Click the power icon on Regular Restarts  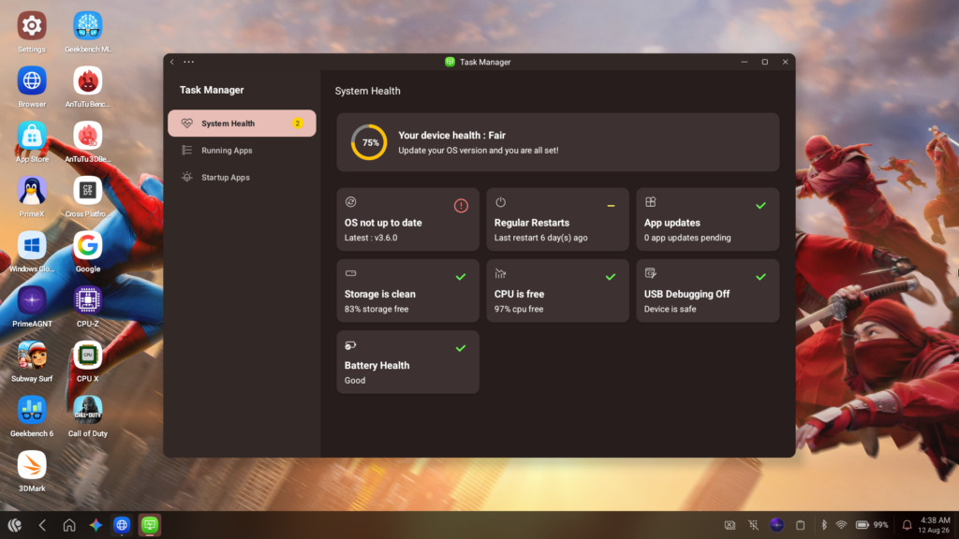(x=500, y=202)
